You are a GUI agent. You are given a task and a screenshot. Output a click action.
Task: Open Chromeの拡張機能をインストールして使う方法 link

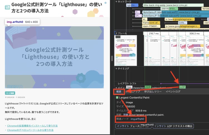(32, 126)
